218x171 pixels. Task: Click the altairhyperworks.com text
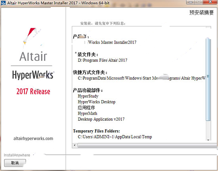[33, 139]
